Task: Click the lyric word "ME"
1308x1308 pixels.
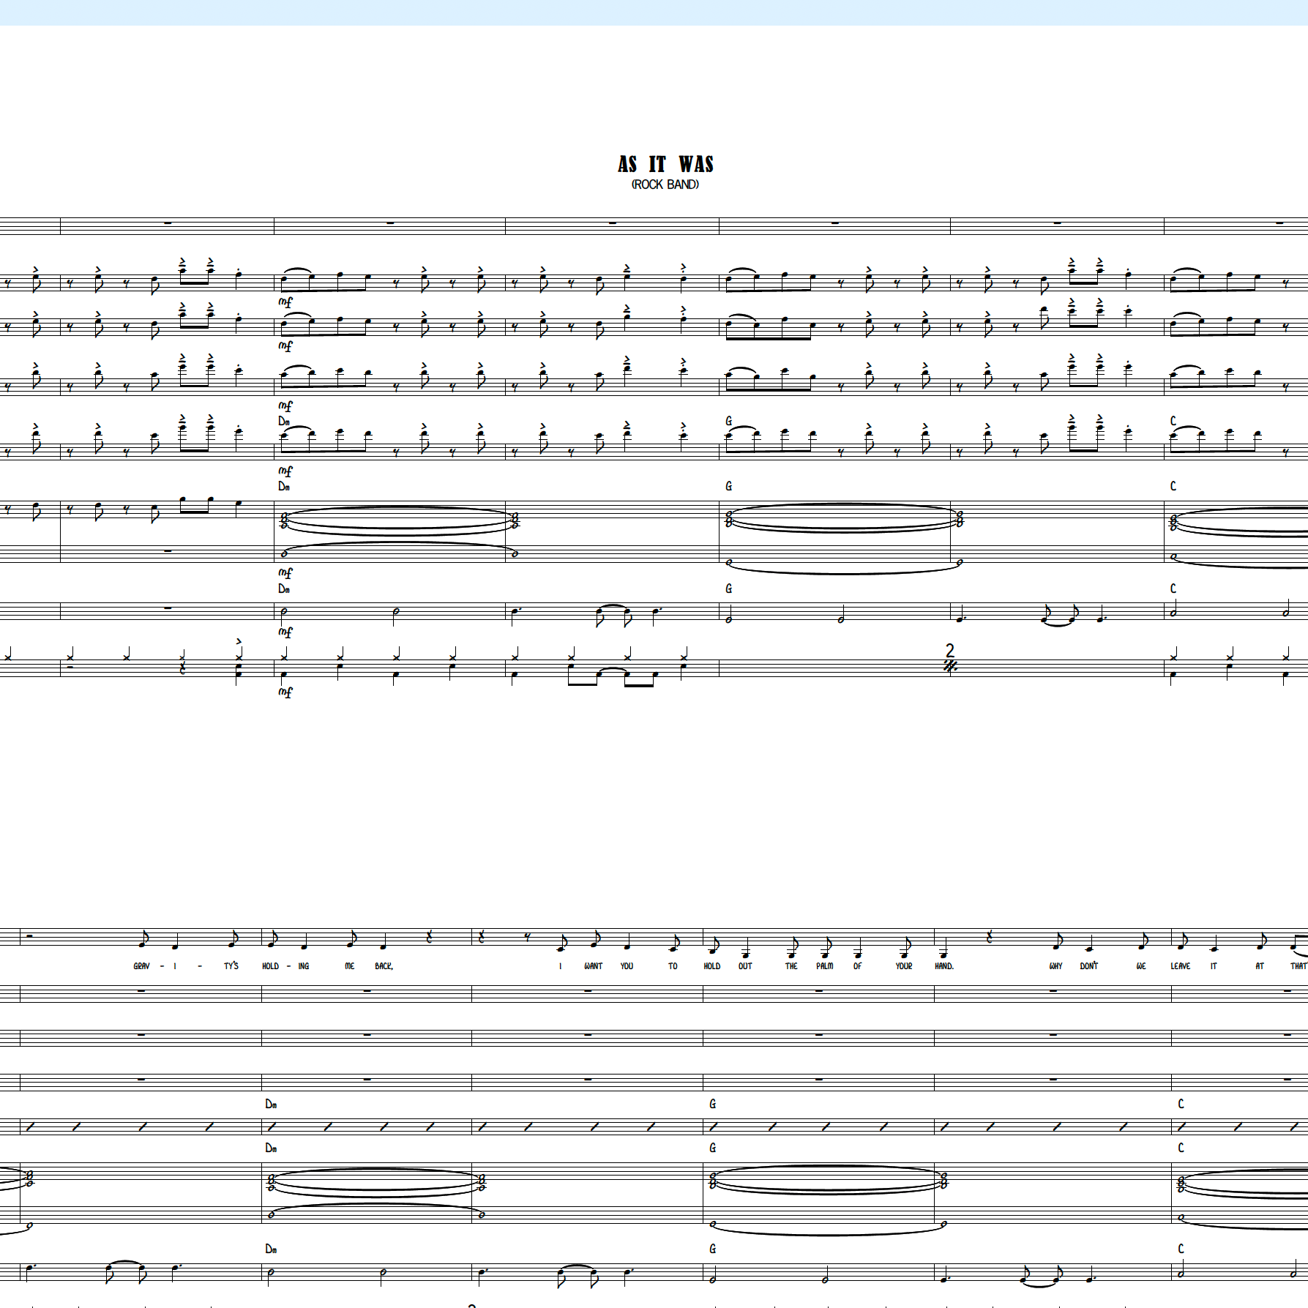Action: pyautogui.click(x=350, y=966)
